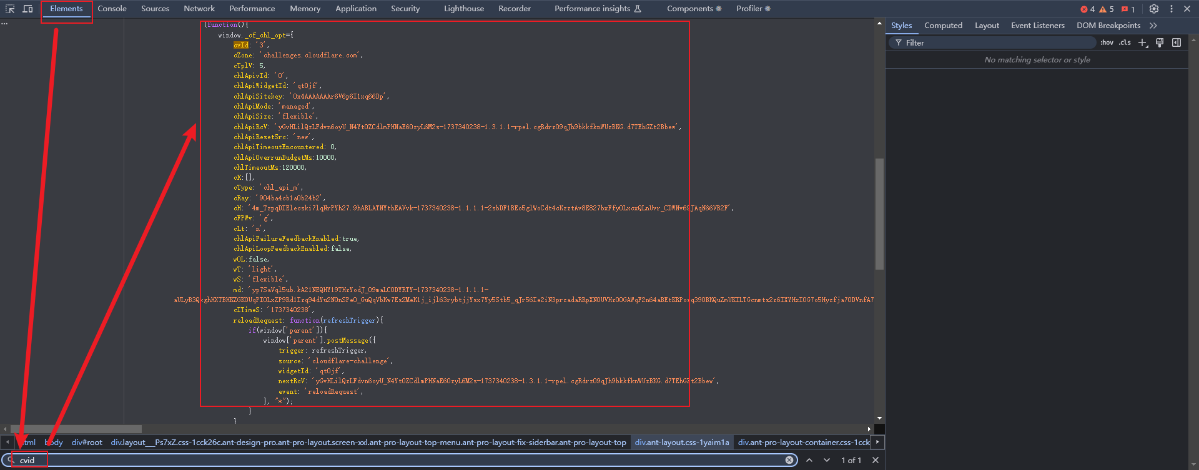
Task: Select the Computed sidebar tab
Action: pyautogui.click(x=943, y=26)
